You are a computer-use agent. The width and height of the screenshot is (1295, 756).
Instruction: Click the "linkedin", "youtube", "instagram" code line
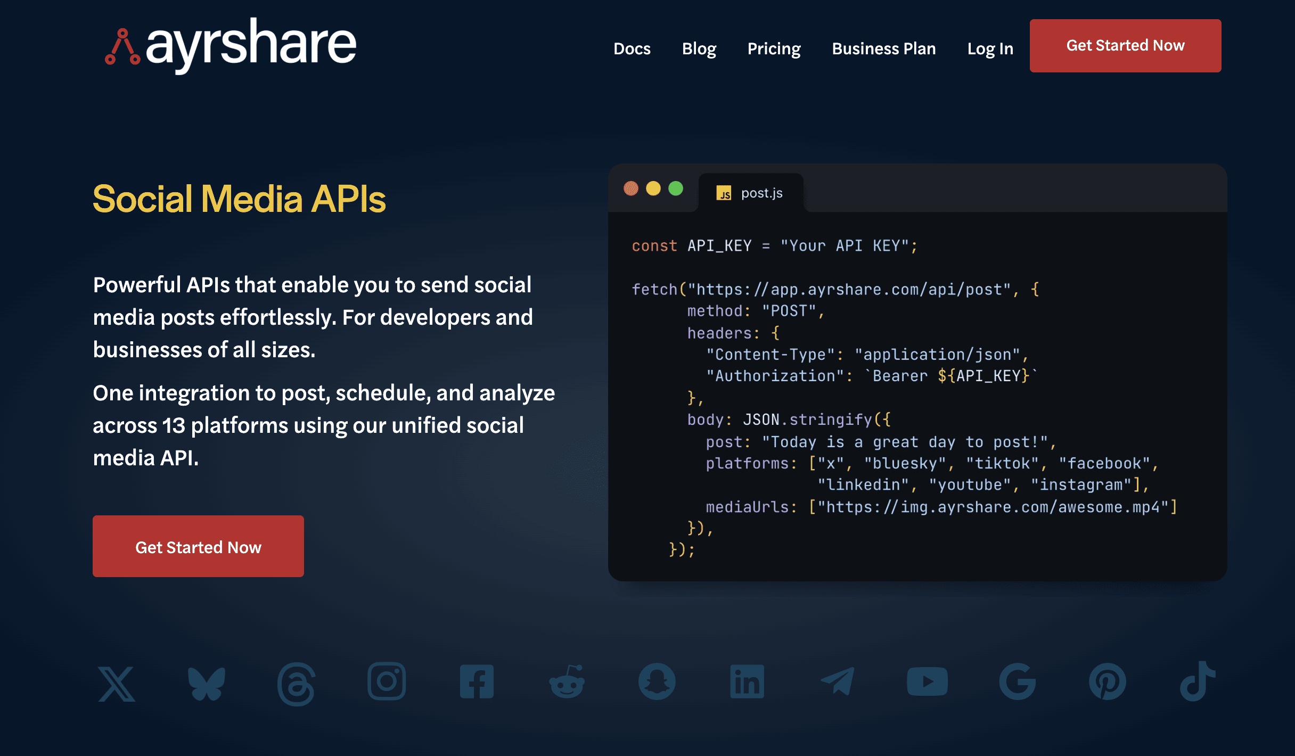coord(983,485)
